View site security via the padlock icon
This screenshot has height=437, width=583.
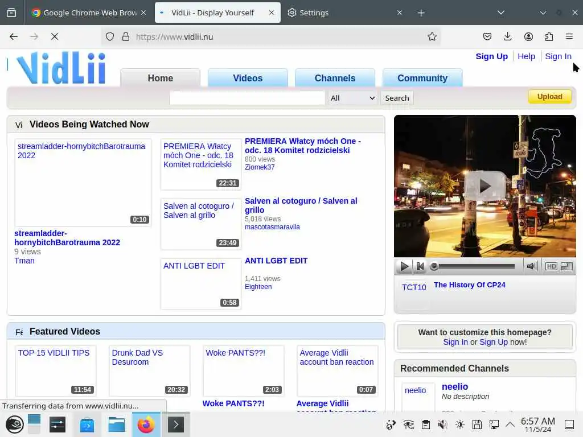[x=126, y=36]
